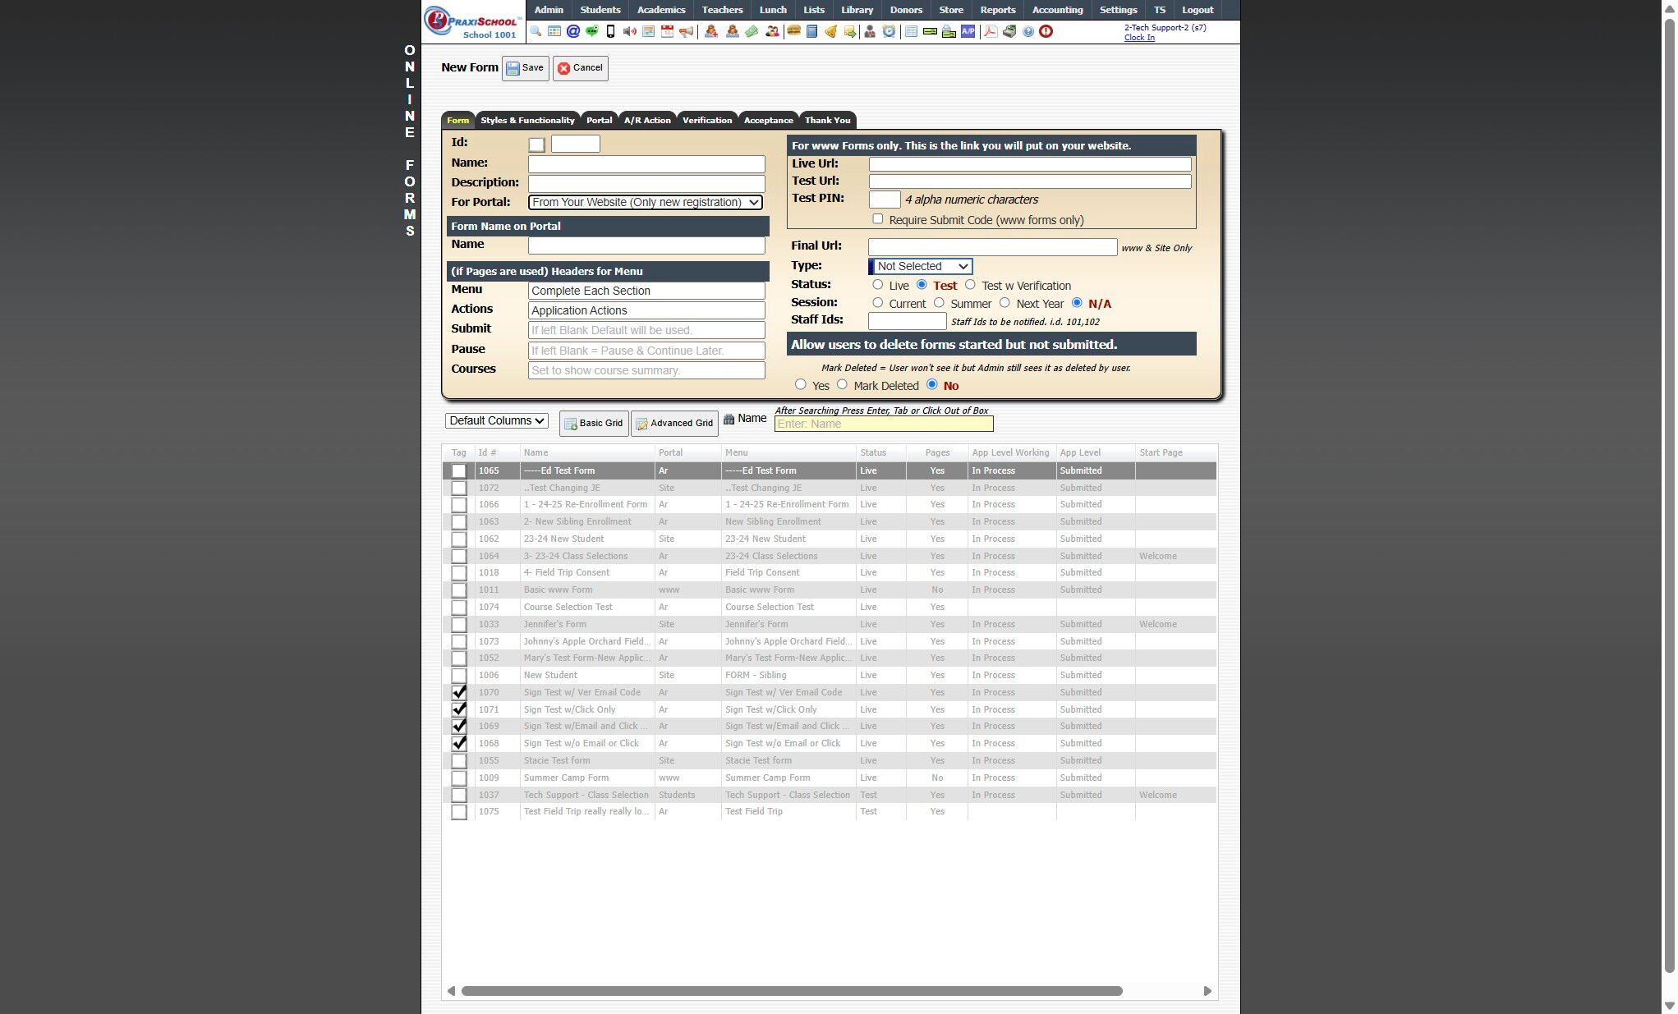The height and width of the screenshot is (1014, 1678).
Task: Click the magnifying glass search icon
Action: (536, 31)
